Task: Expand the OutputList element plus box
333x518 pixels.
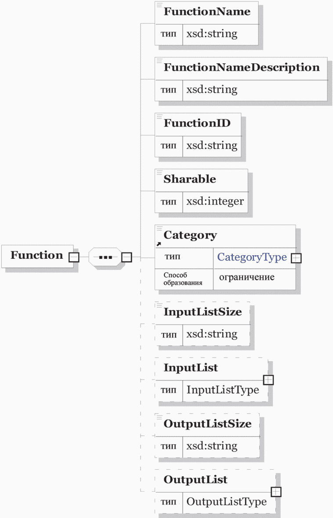Action: [276, 492]
